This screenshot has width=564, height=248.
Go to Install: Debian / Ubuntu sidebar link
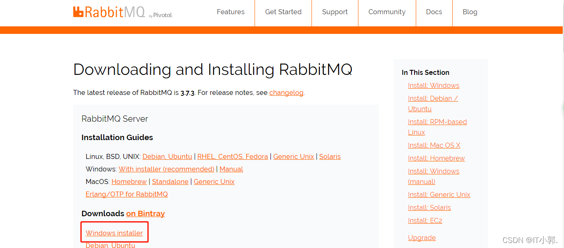coord(433,103)
